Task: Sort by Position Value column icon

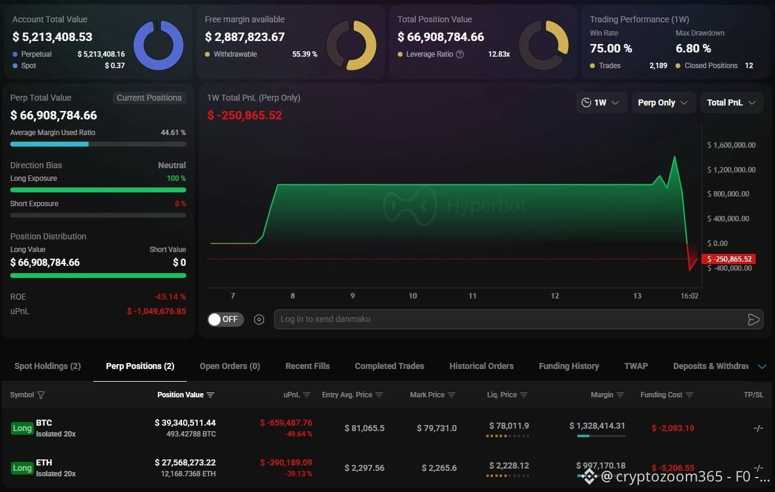Action: pos(210,395)
